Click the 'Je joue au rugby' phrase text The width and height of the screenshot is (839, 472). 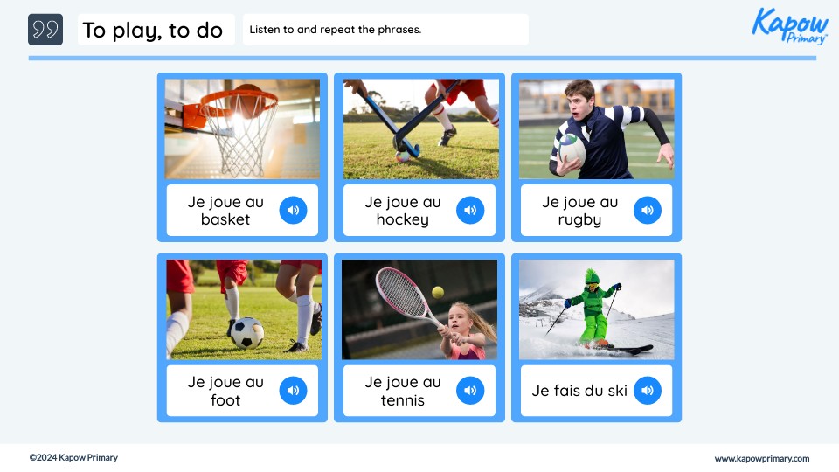click(579, 211)
